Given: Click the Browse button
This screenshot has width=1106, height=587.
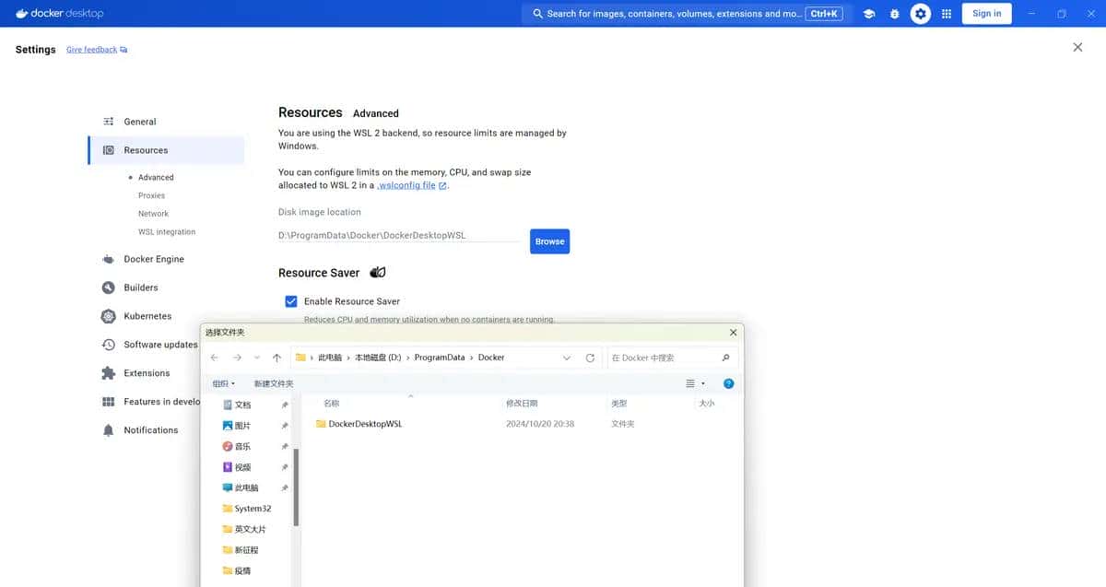Looking at the screenshot, I should (549, 241).
